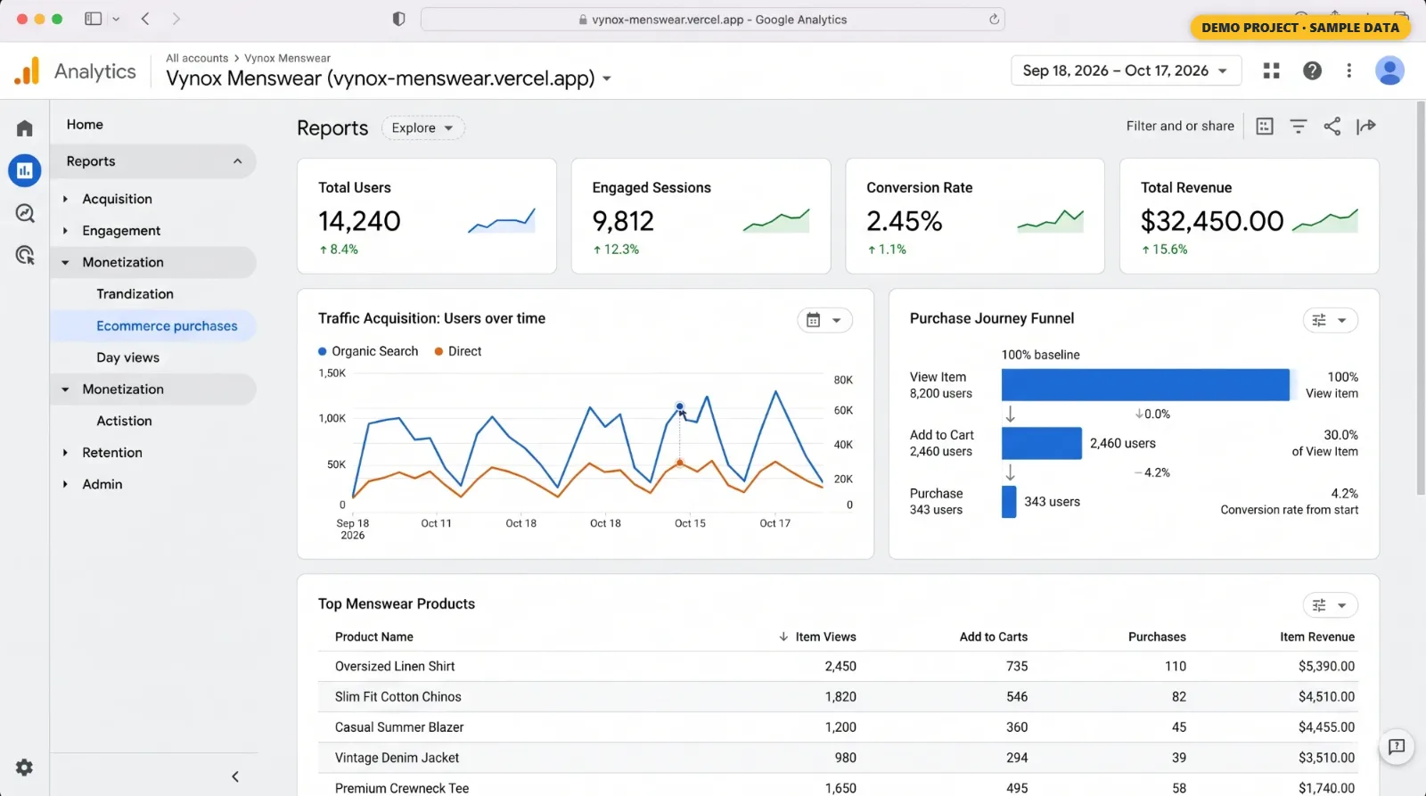Click the customize report table icon
Image resolution: width=1426 pixels, height=796 pixels.
pos(1265,127)
